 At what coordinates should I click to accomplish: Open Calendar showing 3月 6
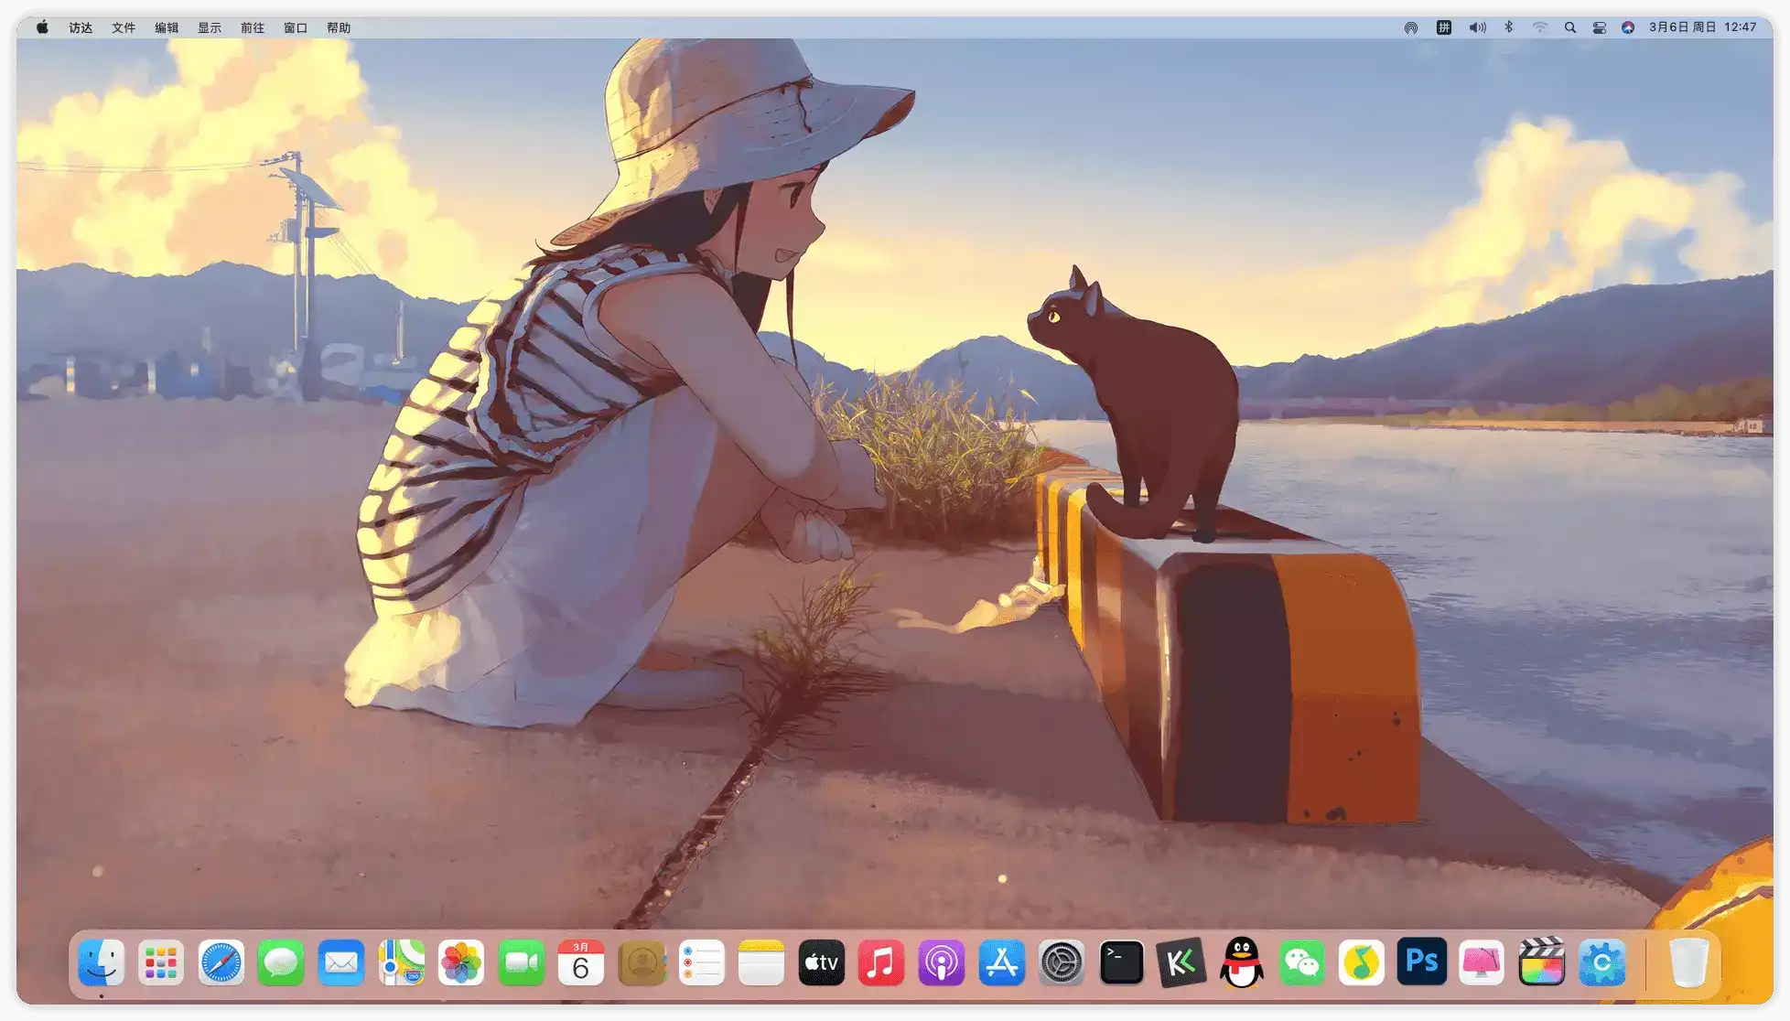click(x=581, y=962)
